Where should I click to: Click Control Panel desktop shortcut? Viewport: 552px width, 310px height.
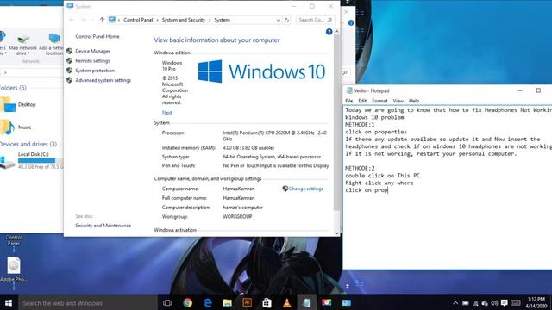coord(14,240)
